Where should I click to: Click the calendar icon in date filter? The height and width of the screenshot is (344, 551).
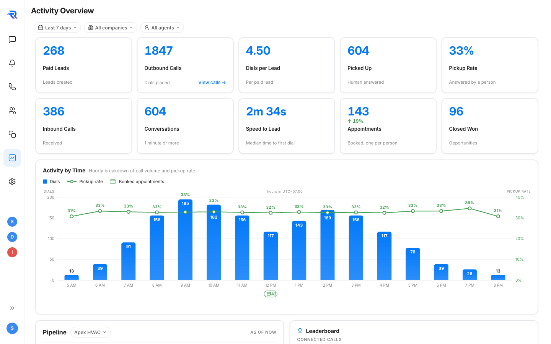click(x=41, y=28)
